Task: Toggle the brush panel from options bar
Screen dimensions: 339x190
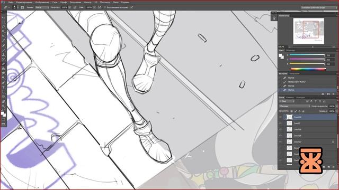Action: pos(22,7)
